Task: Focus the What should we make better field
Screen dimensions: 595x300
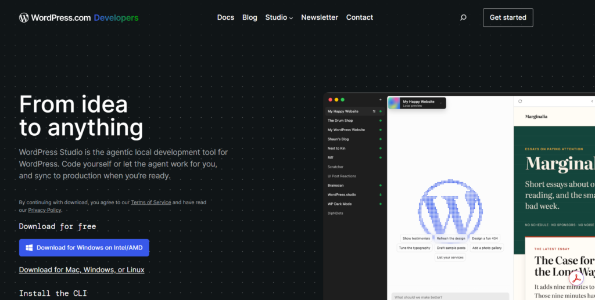Action: (450, 296)
